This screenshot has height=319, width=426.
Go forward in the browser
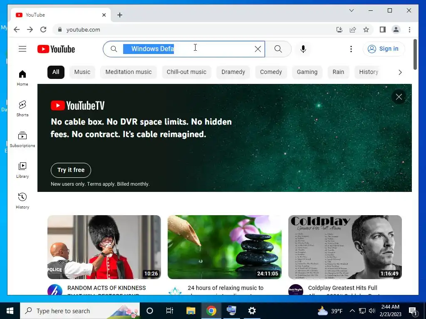(x=30, y=29)
